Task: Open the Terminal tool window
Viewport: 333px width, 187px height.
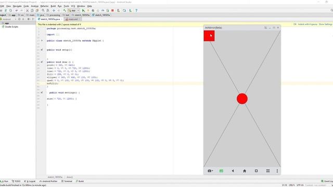Action: click(67, 181)
